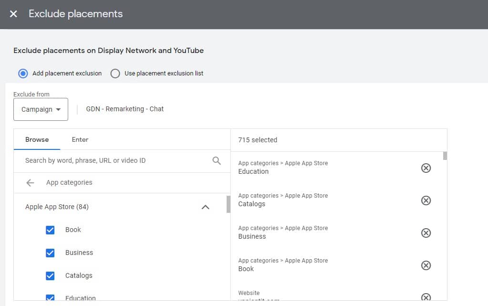488x306 pixels.
Task: Switch to the Enter tab
Action: point(80,139)
